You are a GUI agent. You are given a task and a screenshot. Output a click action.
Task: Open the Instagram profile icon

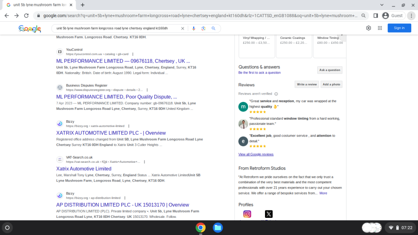[x=247, y=214]
